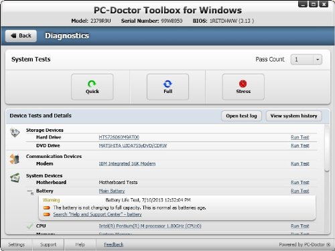
Task: Click the orange icon beside the battery charging warning
Action: pyautogui.click(x=46, y=207)
